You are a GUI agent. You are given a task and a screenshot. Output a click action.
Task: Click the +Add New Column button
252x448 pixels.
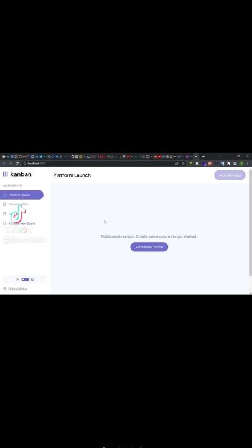point(149,247)
